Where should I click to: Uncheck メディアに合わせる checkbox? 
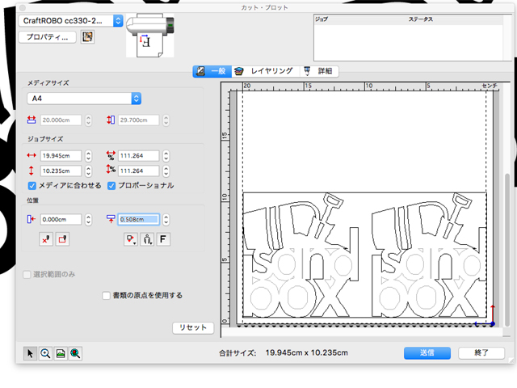[x=32, y=185]
